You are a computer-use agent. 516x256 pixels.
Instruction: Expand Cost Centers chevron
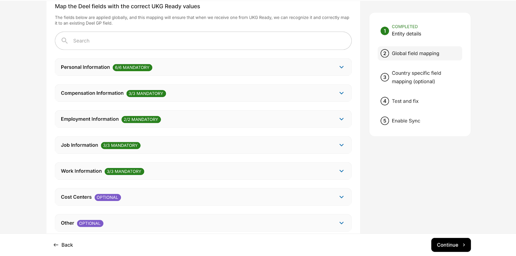342,197
